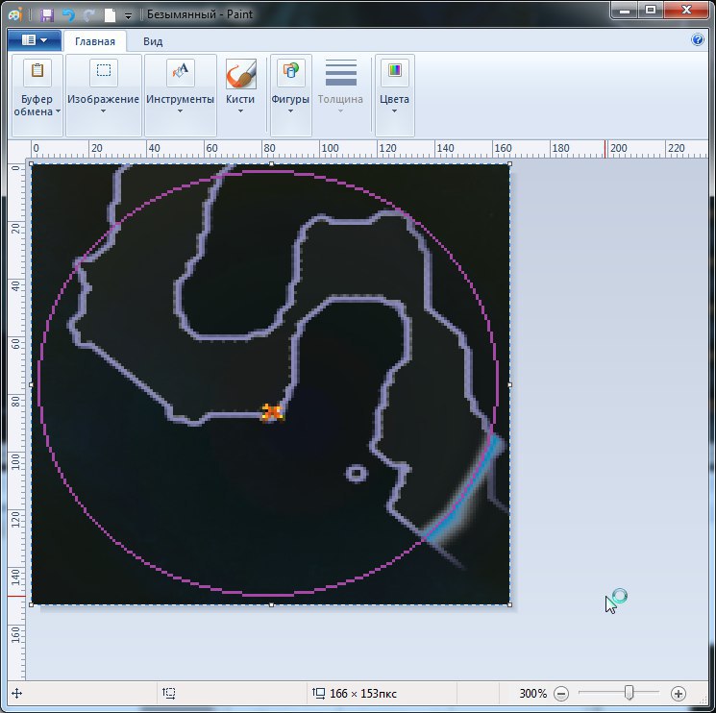
Task: Expand the Фигуры group dropdown
Action: (x=290, y=111)
